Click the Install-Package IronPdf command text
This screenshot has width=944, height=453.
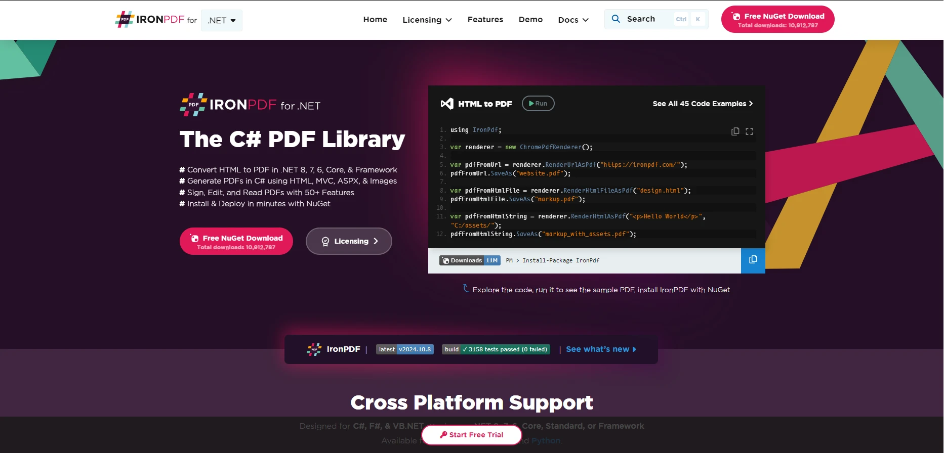pyautogui.click(x=561, y=261)
